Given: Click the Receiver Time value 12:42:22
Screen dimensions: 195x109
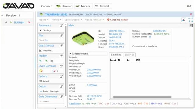Looking at the screenshot, I should (x=91, y=99).
